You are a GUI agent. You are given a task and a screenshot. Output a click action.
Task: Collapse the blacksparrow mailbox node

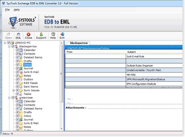click(x=9, y=47)
